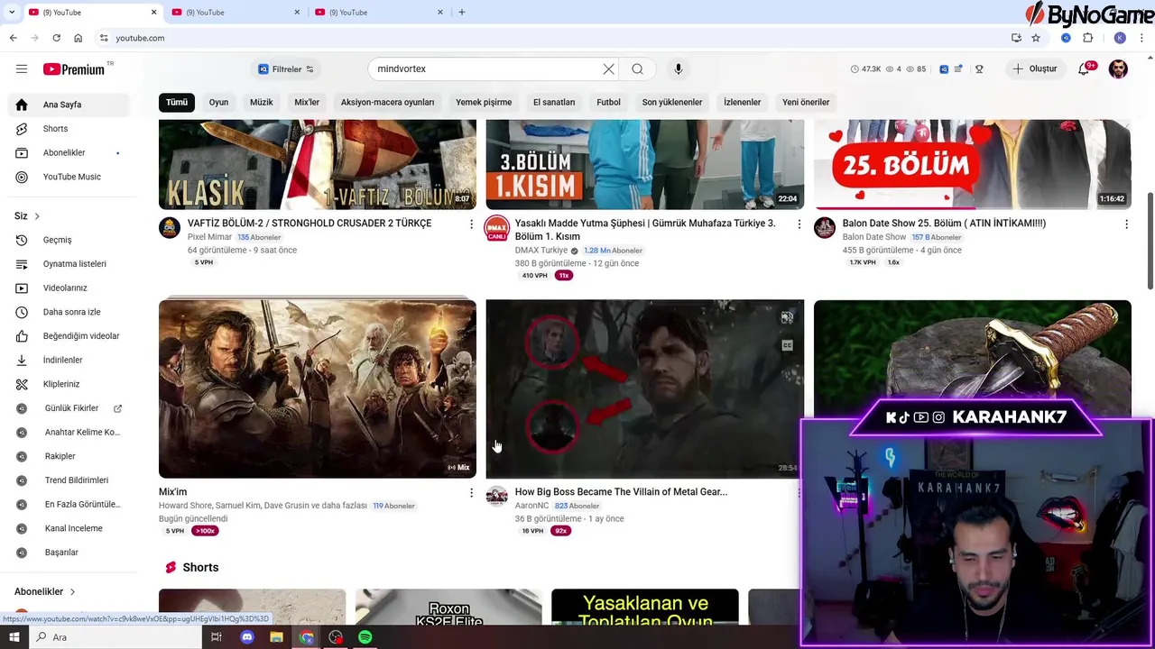This screenshot has height=649, width=1155.
Task: Bookmark this page with star icon
Action: click(x=1036, y=38)
